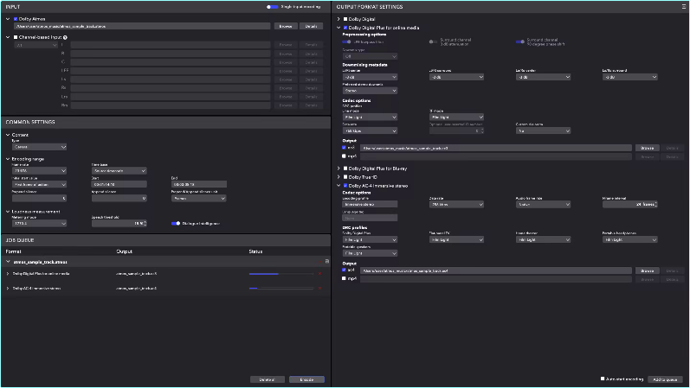Uncheck the Dolby Atmos input checkbox
This screenshot has height=388, width=690.
coord(16,19)
